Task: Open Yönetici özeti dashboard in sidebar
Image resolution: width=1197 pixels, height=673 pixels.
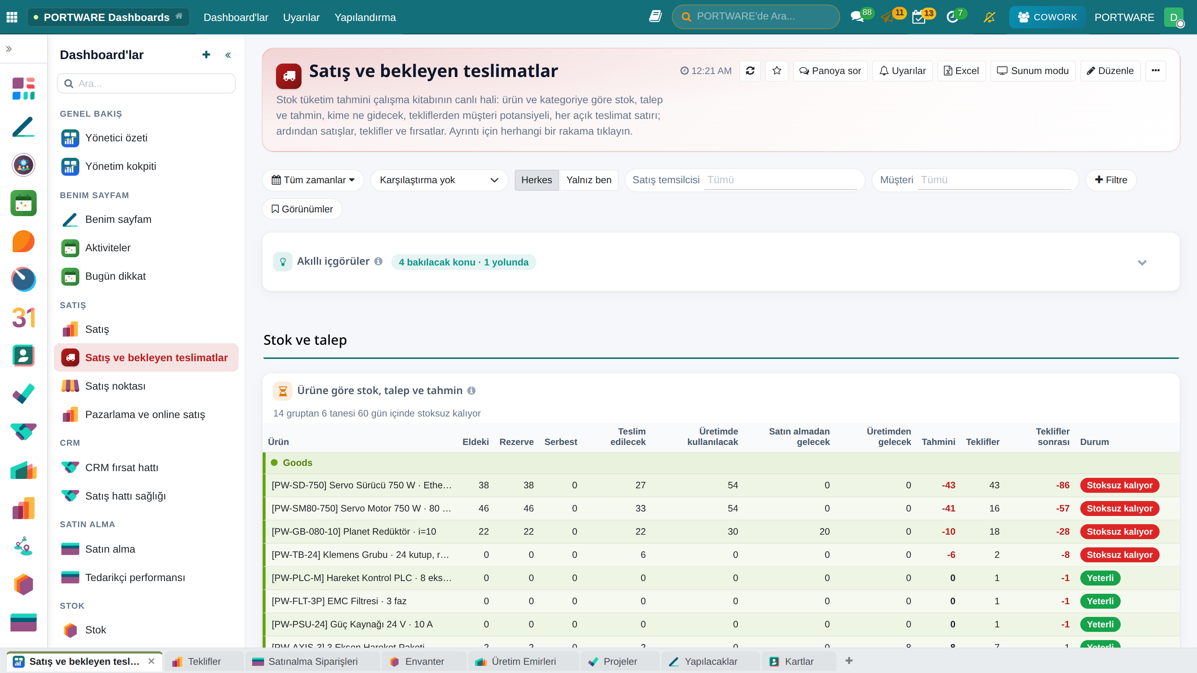Action: pos(146,138)
